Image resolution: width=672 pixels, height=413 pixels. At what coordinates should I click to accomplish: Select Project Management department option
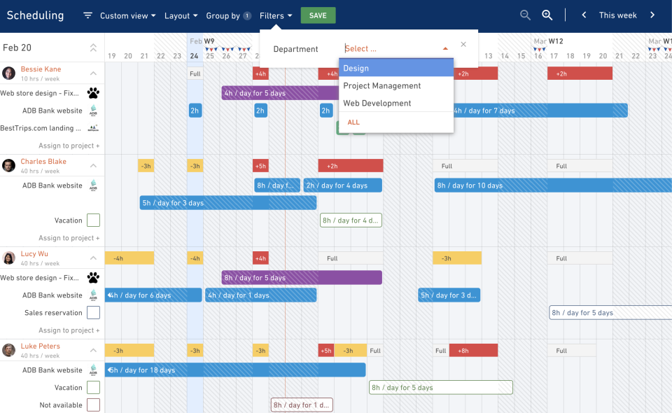[x=396, y=85]
